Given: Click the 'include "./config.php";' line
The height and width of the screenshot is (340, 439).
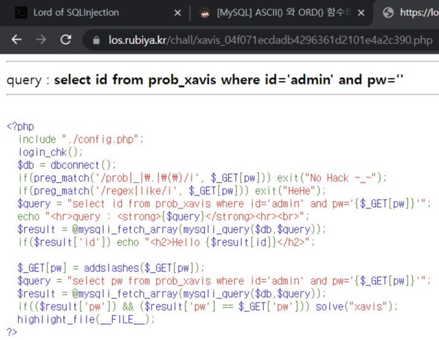Looking at the screenshot, I should (81, 139).
